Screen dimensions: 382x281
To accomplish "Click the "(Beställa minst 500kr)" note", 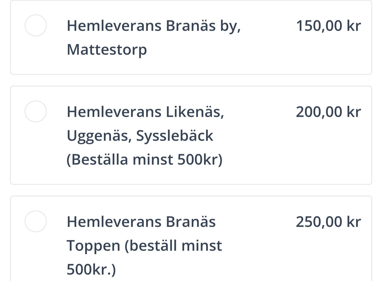I will click(x=144, y=159).
